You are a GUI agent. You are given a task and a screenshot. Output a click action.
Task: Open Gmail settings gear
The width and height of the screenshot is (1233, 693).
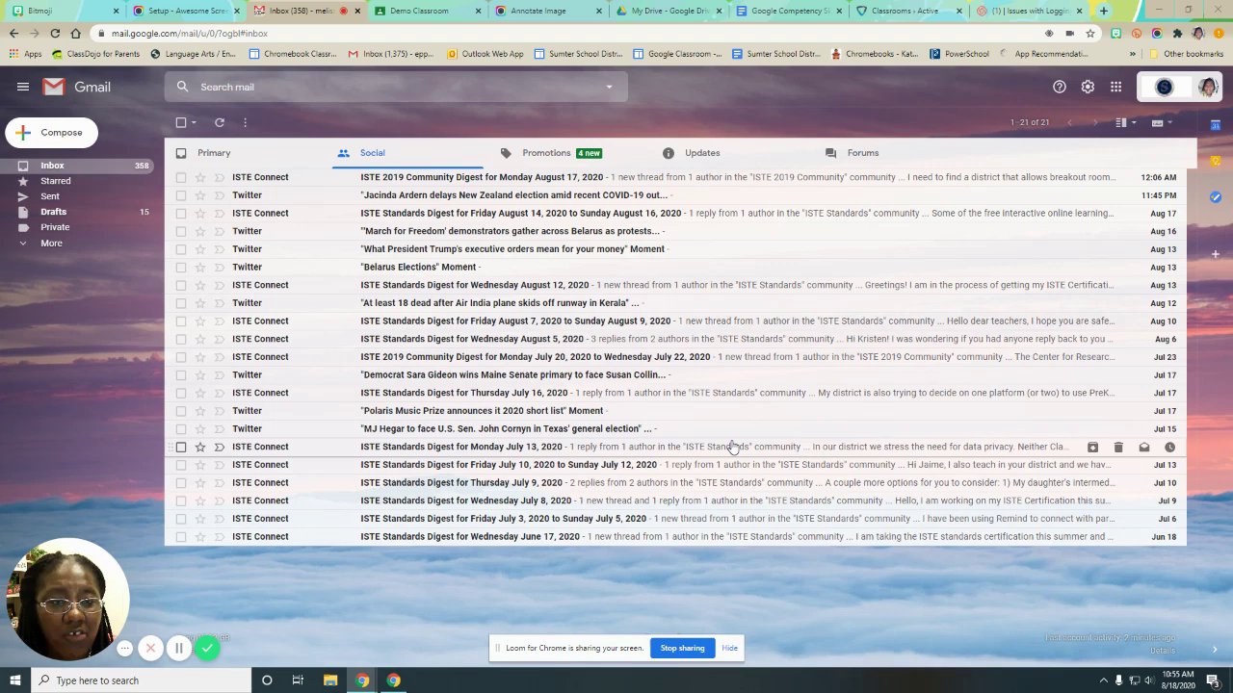point(1088,87)
